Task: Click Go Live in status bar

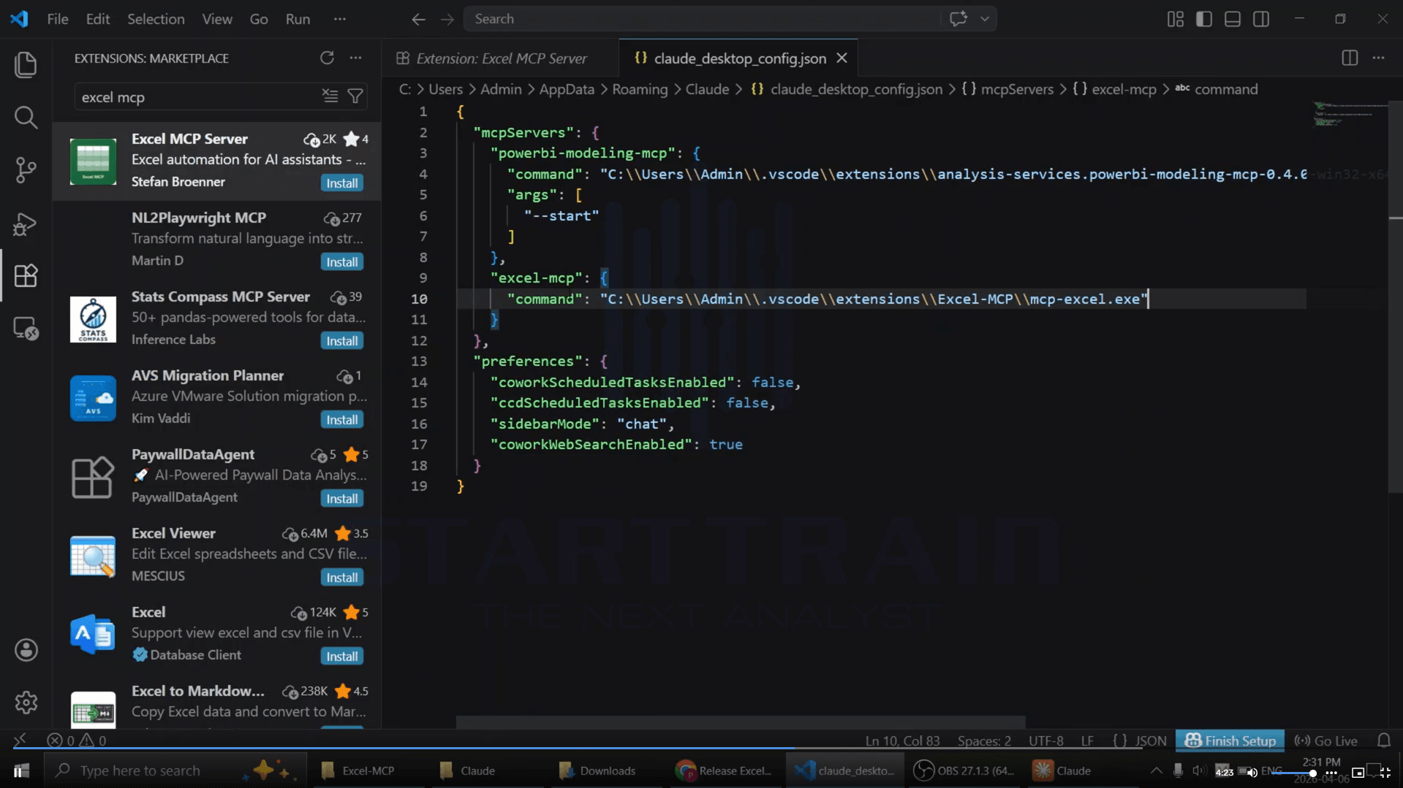Action: point(1326,741)
